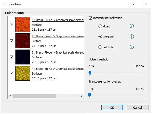Viewport: 152px width, 114px height.
Task: Select the Mixed radio button
Action: [100, 26]
